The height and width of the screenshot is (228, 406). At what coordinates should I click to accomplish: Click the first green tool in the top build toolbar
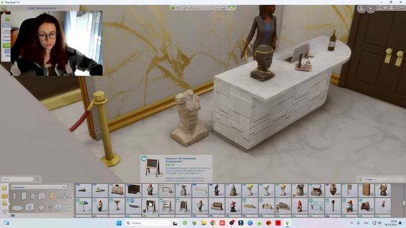coord(173,8)
